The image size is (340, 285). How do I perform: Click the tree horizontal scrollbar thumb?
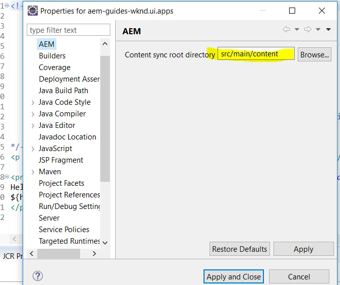click(x=58, y=253)
